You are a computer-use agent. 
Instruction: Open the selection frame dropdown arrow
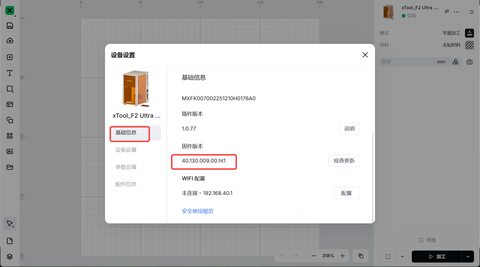point(402,257)
